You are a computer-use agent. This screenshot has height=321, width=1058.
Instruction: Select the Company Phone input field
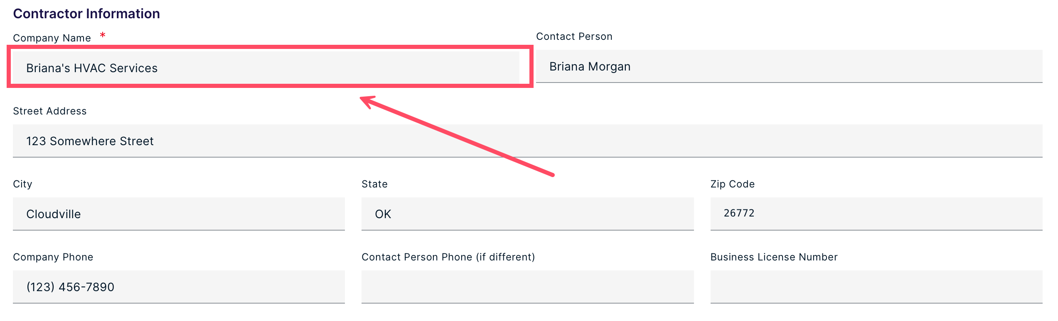pyautogui.click(x=179, y=287)
